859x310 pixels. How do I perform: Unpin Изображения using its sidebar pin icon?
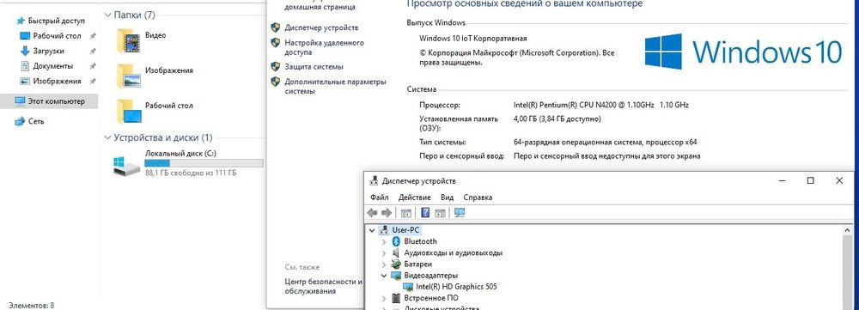click(93, 81)
